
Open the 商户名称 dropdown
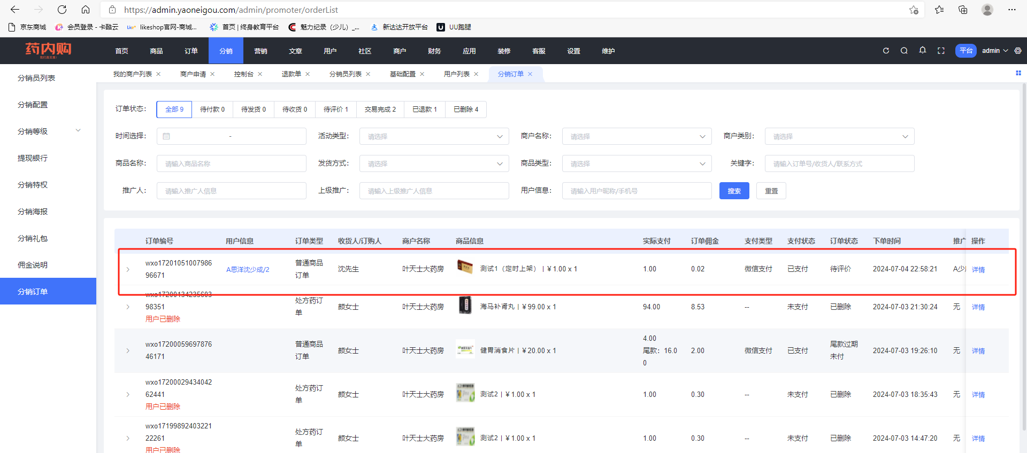[x=637, y=136]
